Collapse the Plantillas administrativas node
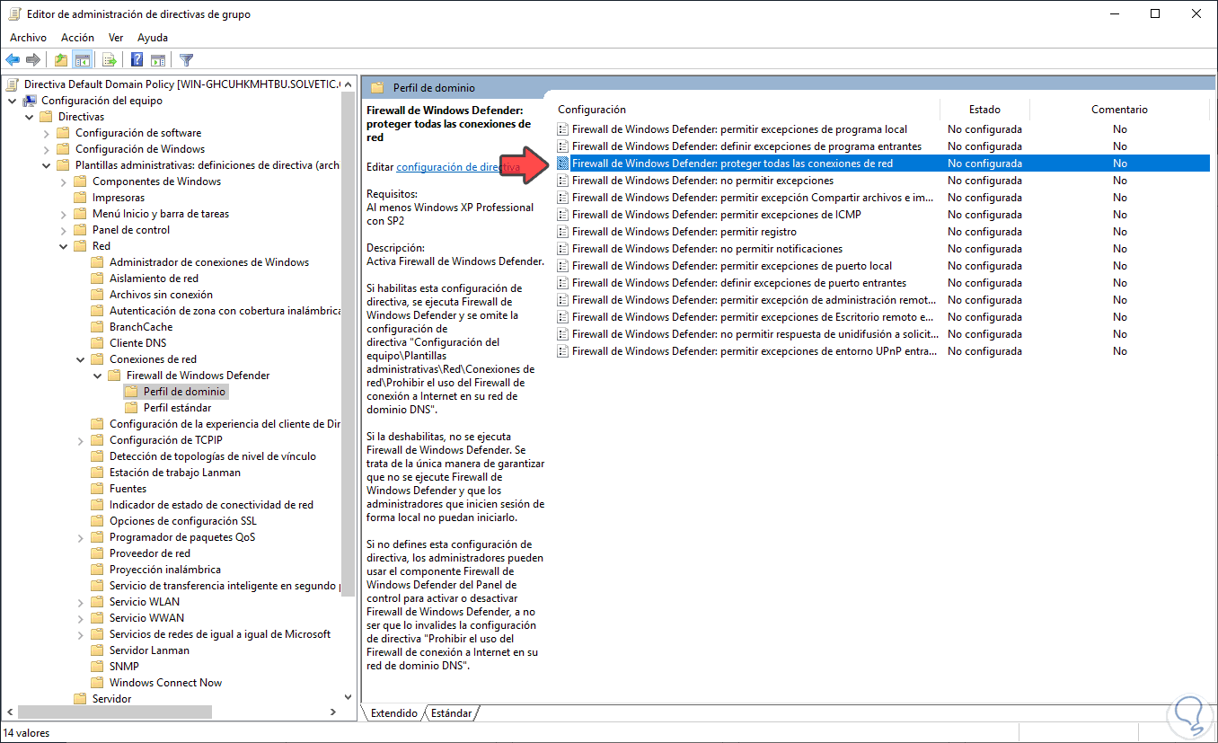Screen dimensions: 1218x743 pyautogui.click(x=47, y=165)
